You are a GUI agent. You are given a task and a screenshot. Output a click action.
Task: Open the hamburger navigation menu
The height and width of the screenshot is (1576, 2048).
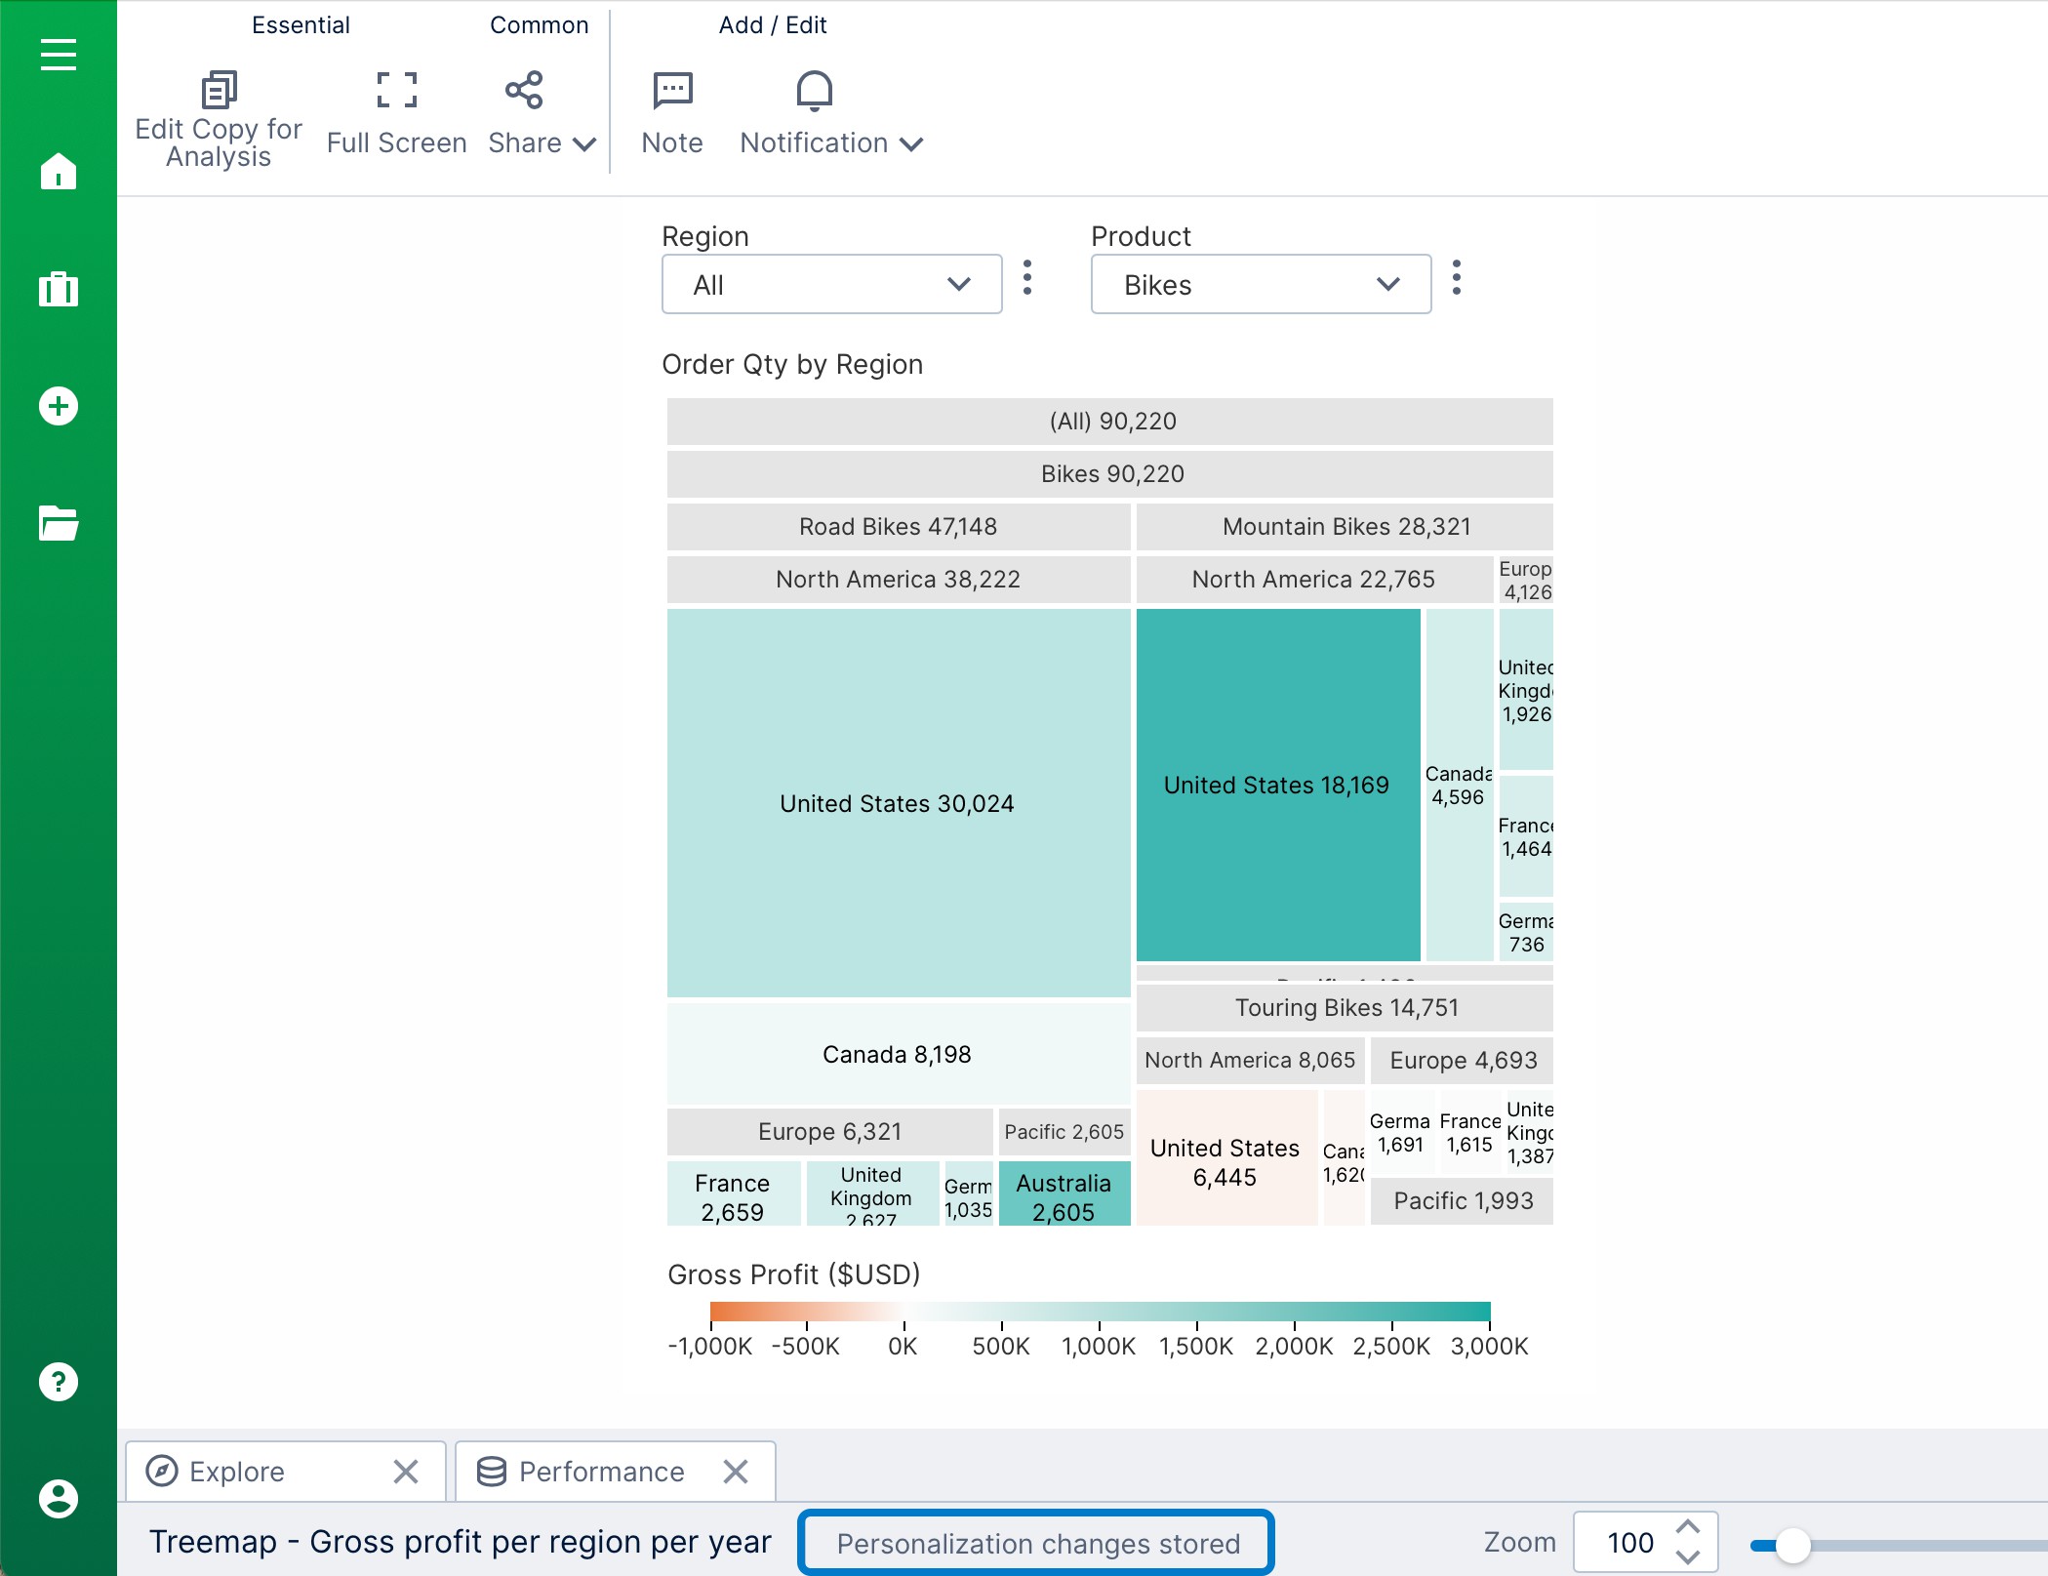click(58, 56)
